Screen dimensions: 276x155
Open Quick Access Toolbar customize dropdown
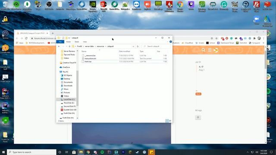point(69,38)
